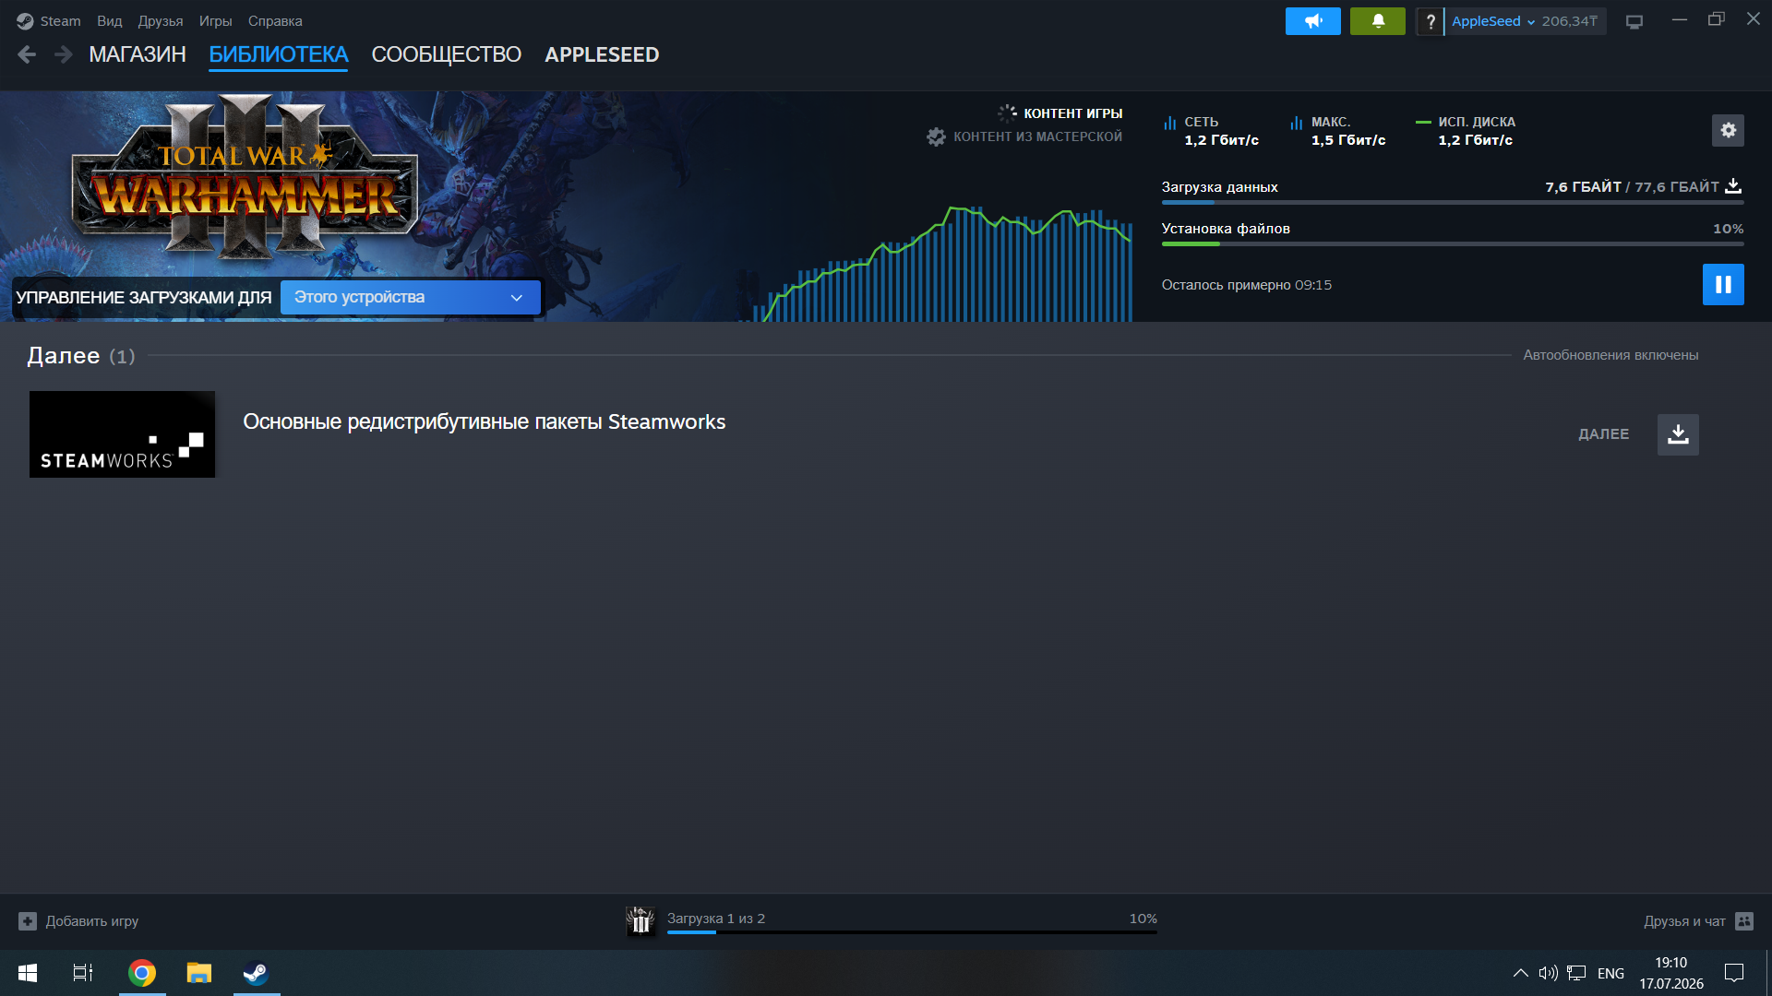Open download settings gear
Image resolution: width=1772 pixels, height=996 pixels.
coord(1728,130)
